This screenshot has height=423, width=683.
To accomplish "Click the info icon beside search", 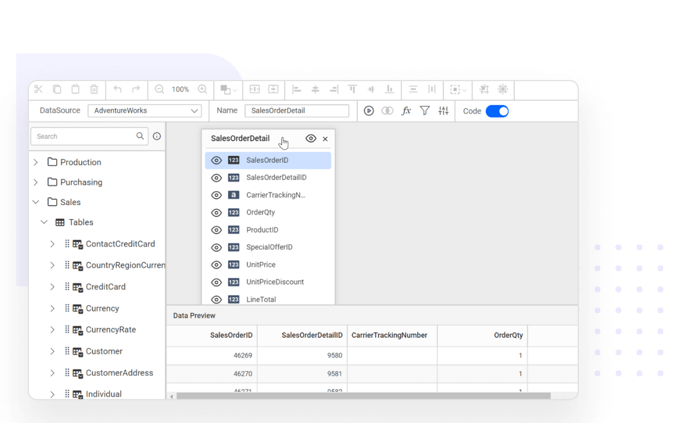I will click(x=157, y=136).
